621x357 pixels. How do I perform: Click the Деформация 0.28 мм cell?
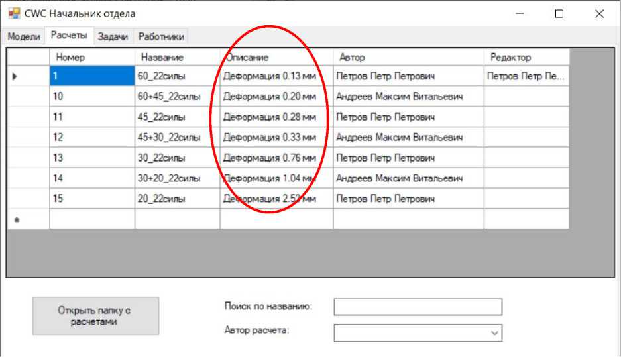276,117
